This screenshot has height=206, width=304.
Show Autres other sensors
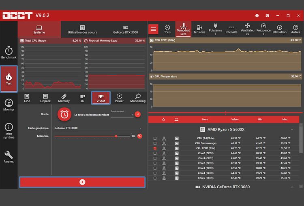(x=295, y=29)
